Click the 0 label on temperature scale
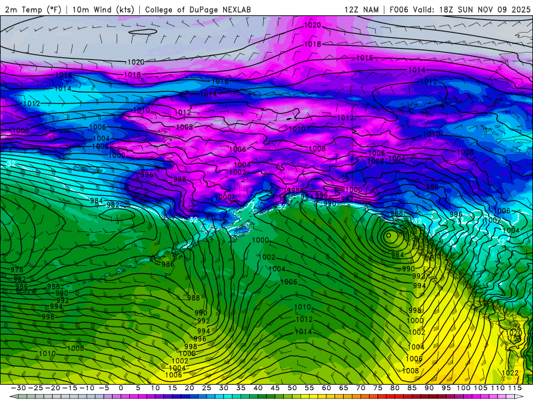 pyautogui.click(x=121, y=388)
